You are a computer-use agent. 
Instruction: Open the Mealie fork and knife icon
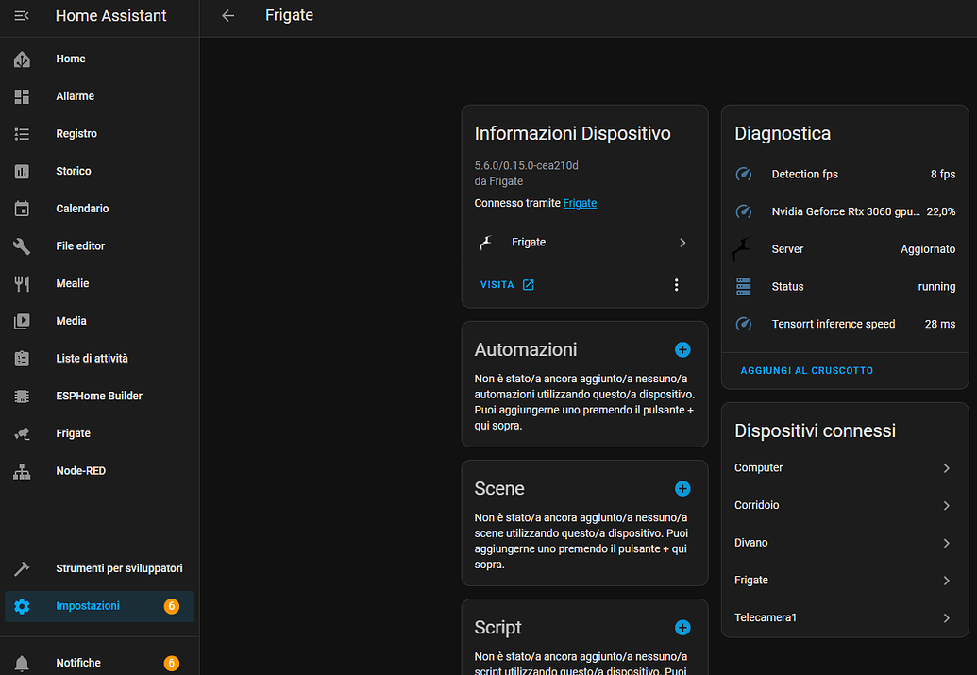point(22,283)
